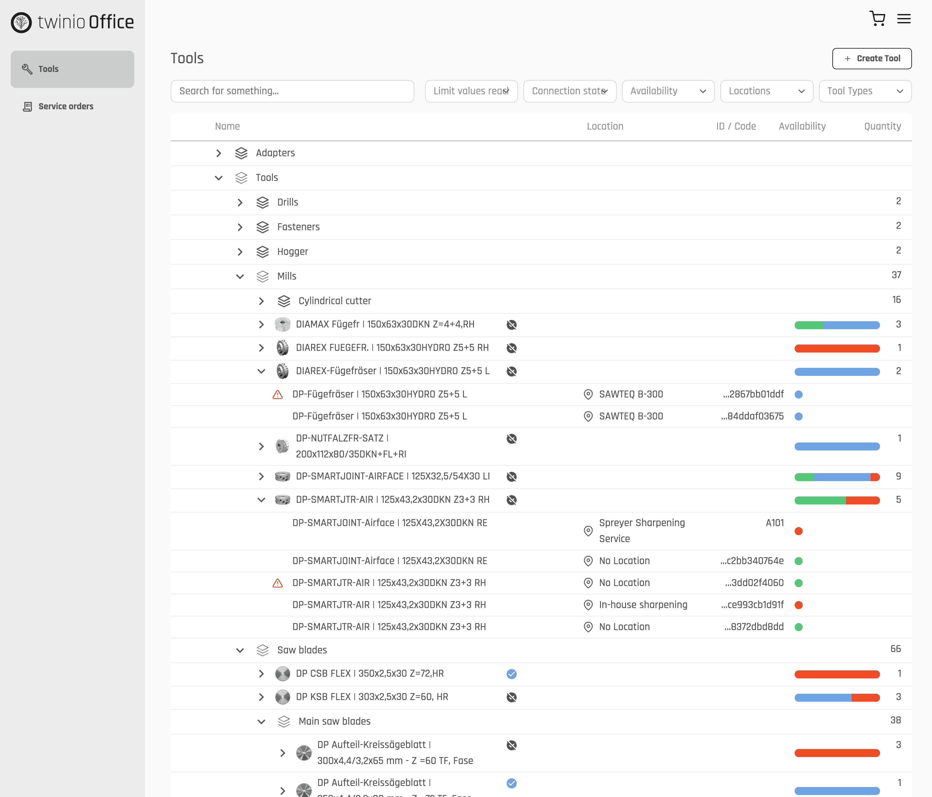This screenshot has width=932, height=797.
Task: Click the search field to enter a query
Action: click(292, 91)
